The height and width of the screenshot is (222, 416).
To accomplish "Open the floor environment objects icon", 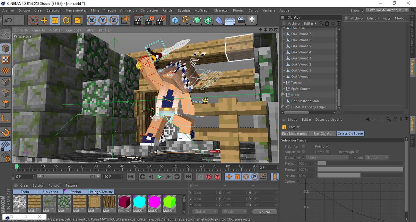I will click(230, 20).
